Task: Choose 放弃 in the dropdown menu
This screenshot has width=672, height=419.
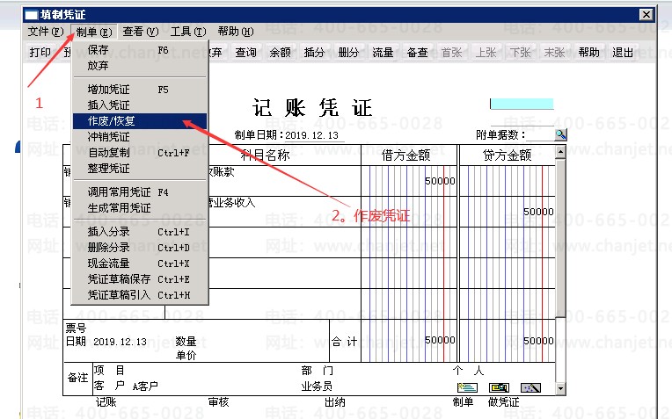Action: [140, 66]
